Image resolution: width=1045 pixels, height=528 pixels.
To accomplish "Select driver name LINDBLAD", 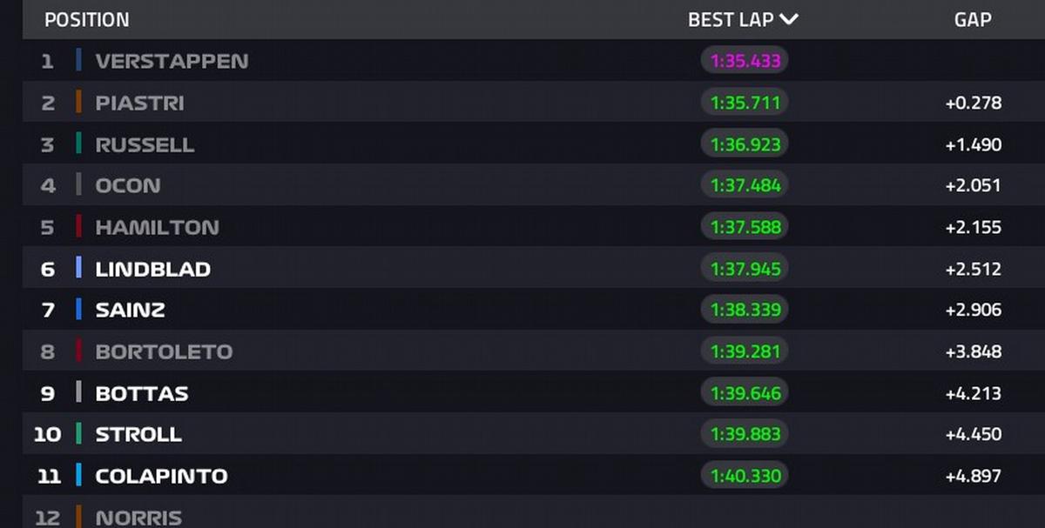I will tap(152, 269).
